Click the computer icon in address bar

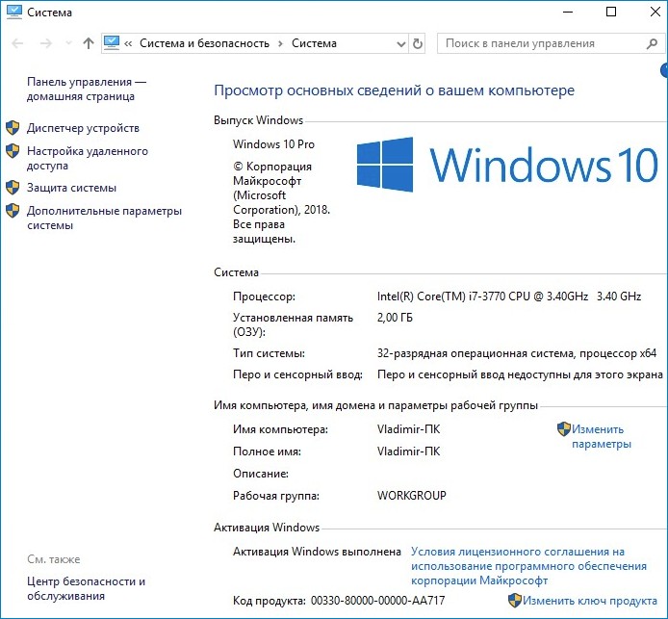click(x=112, y=43)
